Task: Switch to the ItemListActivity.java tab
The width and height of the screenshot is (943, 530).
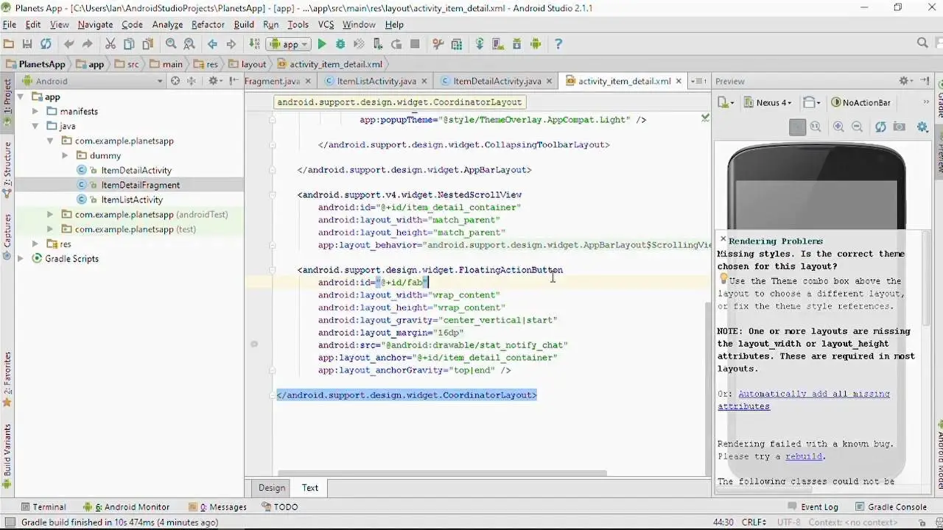Action: coord(376,81)
